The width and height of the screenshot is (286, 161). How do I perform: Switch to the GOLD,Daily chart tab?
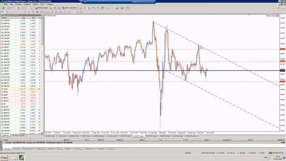[62, 136]
